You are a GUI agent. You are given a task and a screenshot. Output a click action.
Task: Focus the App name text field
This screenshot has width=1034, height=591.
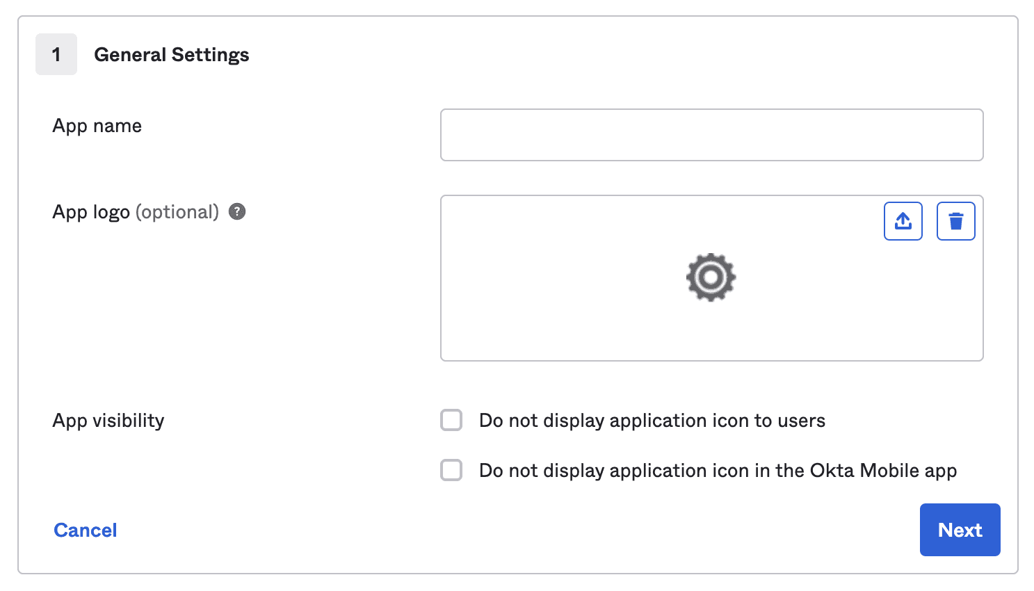click(711, 135)
